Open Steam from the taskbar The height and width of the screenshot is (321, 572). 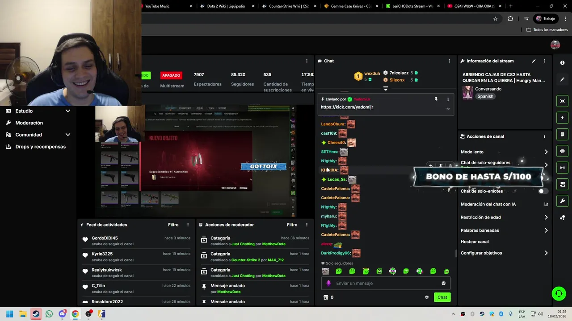(x=36, y=314)
